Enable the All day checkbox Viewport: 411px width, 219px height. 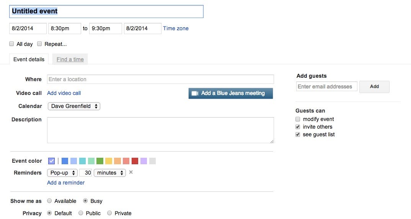click(x=11, y=44)
